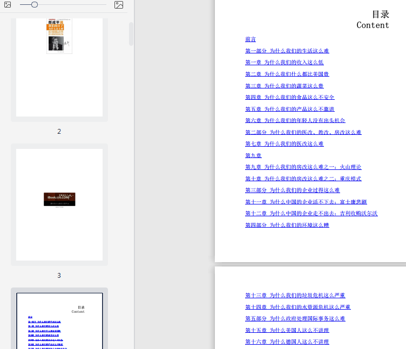Open 第十二章 吉利收购沃尔沃 link

pos(311,214)
